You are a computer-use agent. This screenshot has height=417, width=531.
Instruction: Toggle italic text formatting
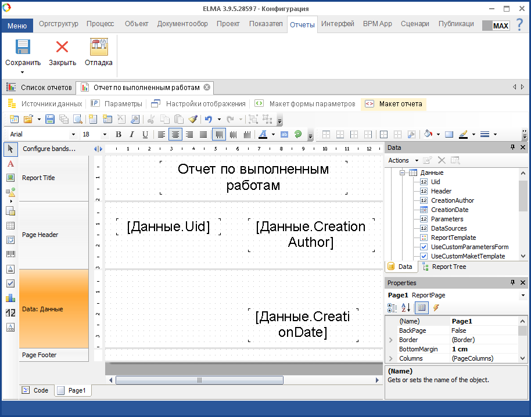132,134
